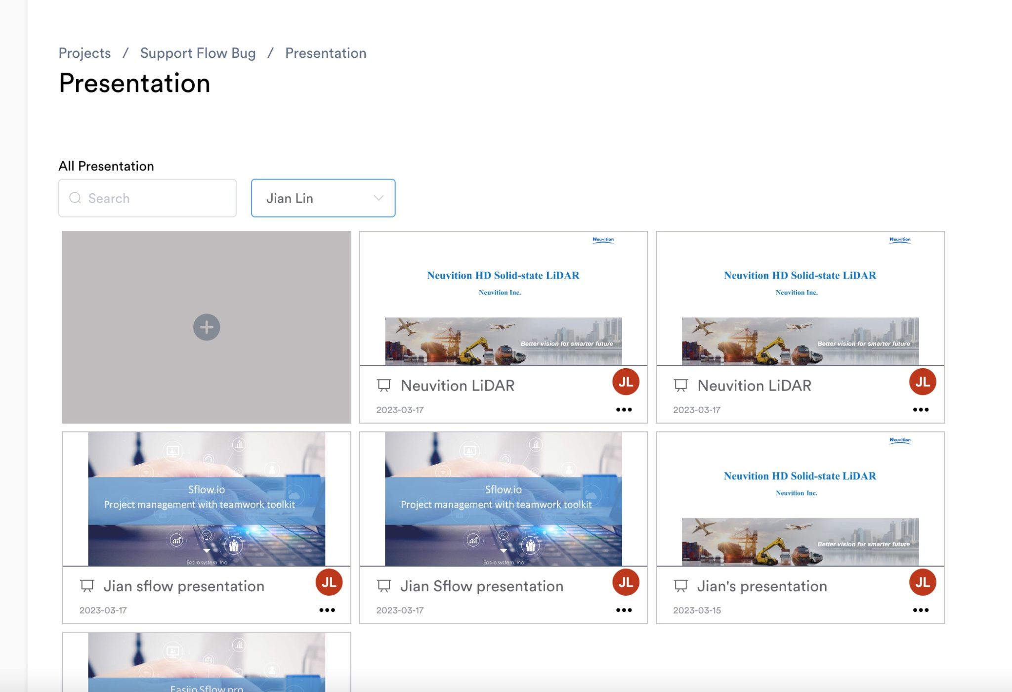Click the easel icon beside Jian sflow presentation

pyautogui.click(x=87, y=586)
